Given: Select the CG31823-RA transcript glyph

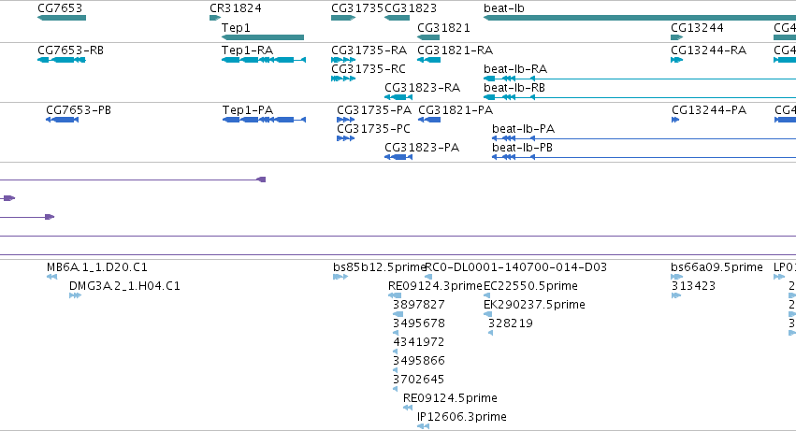Looking at the screenshot, I should (x=398, y=97).
